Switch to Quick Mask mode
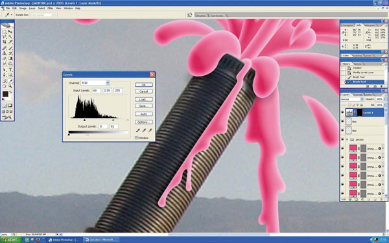This screenshot has height=243, width=389. (10, 106)
